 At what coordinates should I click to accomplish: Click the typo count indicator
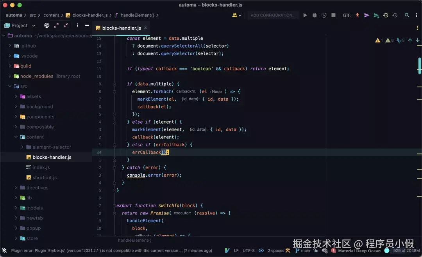(400, 40)
